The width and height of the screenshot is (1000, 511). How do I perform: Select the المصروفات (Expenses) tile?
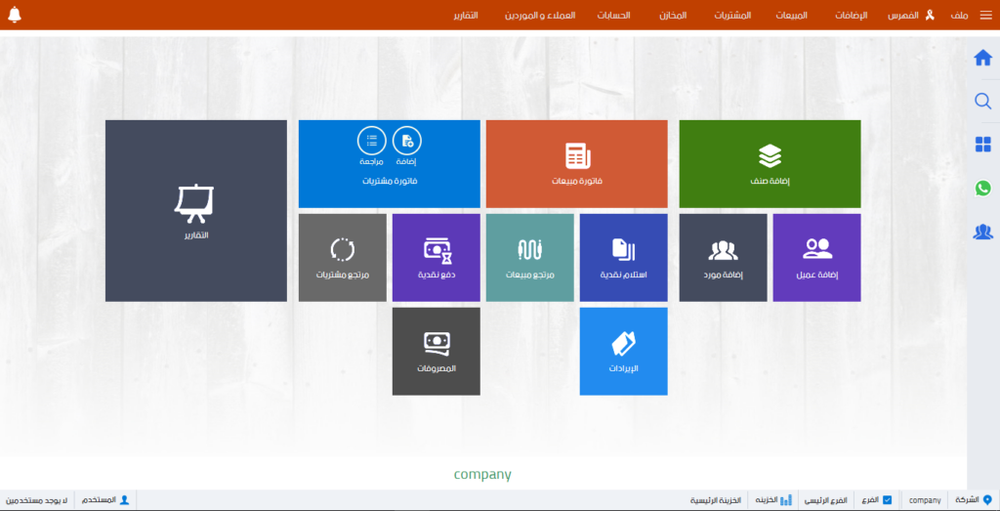click(436, 351)
